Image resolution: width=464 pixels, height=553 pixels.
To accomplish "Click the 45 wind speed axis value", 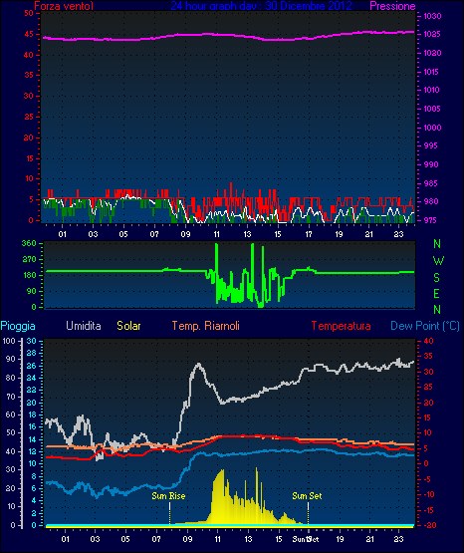I will pos(29,34).
